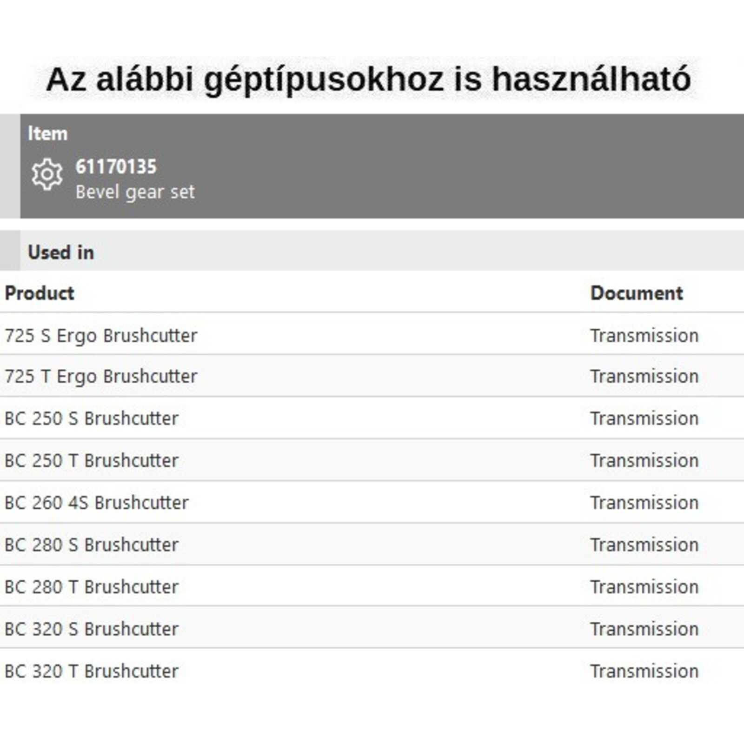Open Transmission document for 725 S Ergo
Viewport: 744px width, 744px height.
click(644, 335)
